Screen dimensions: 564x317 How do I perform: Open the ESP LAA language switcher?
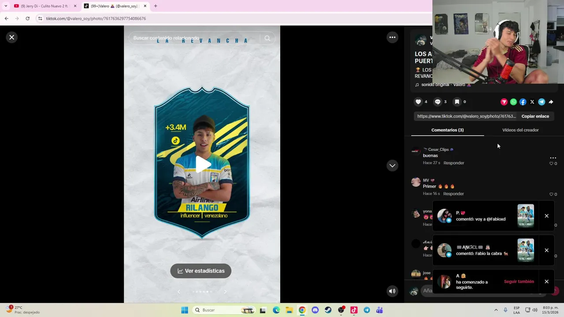tap(516, 310)
